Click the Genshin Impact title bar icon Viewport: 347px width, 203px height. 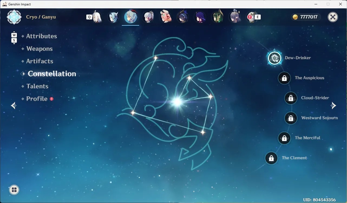pos(4,4)
